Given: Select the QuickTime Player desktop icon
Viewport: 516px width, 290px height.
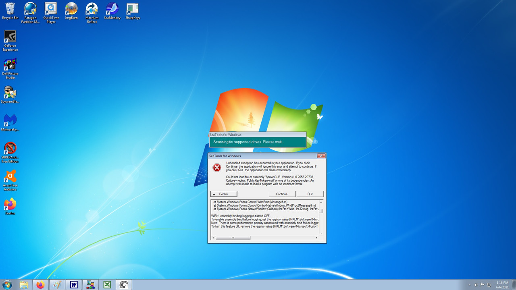Looking at the screenshot, I should pos(51,13).
